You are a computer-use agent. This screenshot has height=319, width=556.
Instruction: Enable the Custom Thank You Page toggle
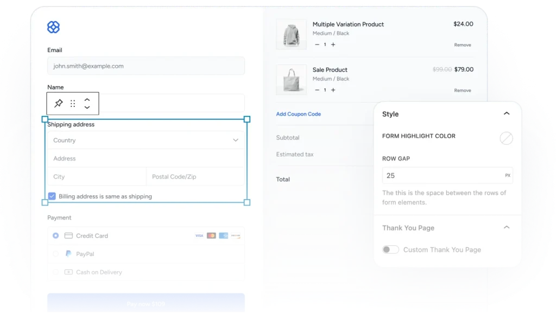[x=390, y=250]
